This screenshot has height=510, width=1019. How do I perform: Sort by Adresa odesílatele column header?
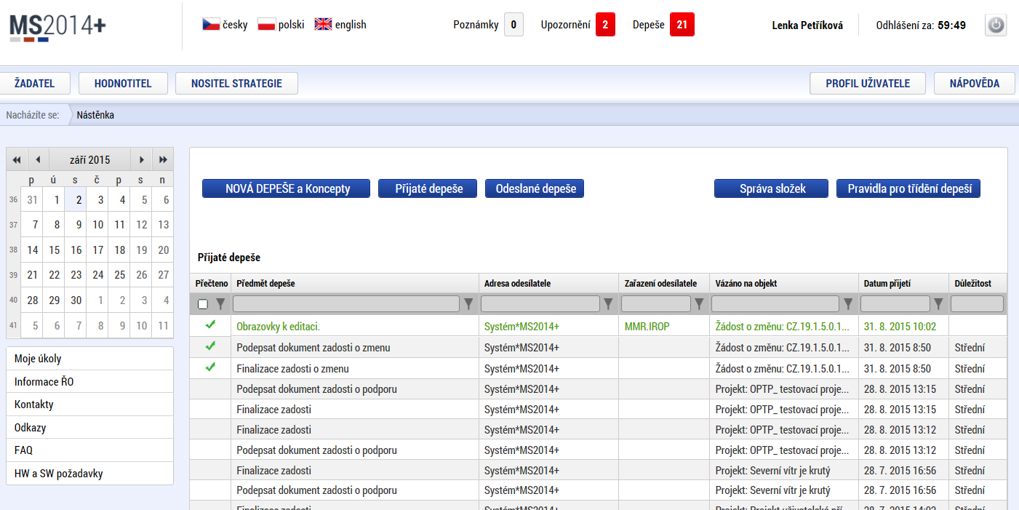point(517,284)
